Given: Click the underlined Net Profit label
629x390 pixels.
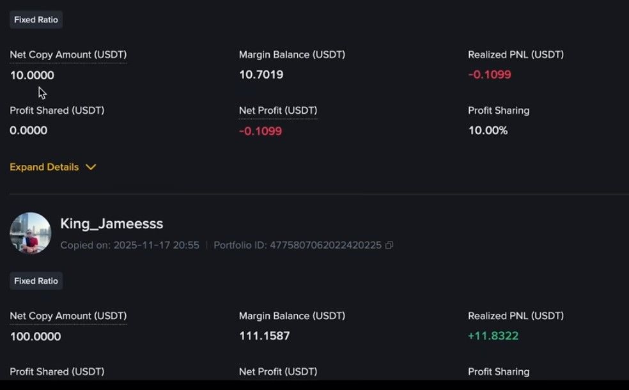Looking at the screenshot, I should click(277, 110).
